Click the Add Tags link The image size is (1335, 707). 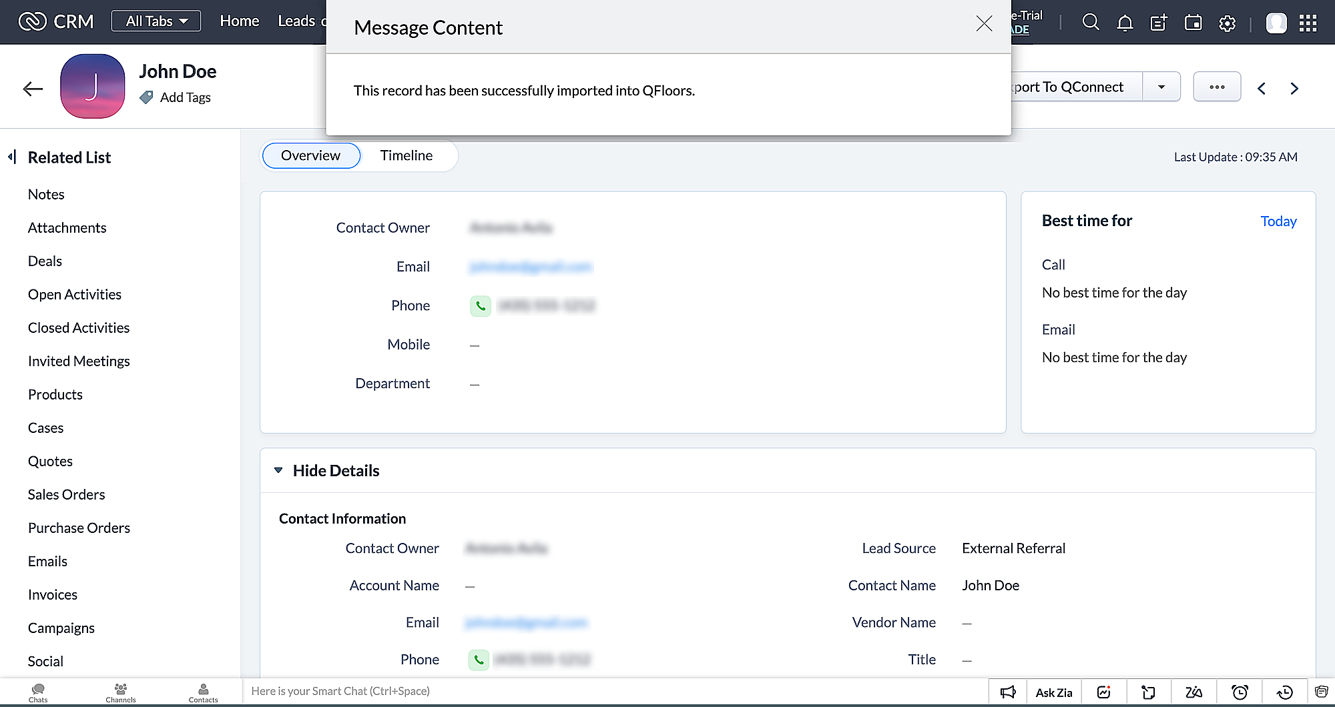click(x=186, y=97)
